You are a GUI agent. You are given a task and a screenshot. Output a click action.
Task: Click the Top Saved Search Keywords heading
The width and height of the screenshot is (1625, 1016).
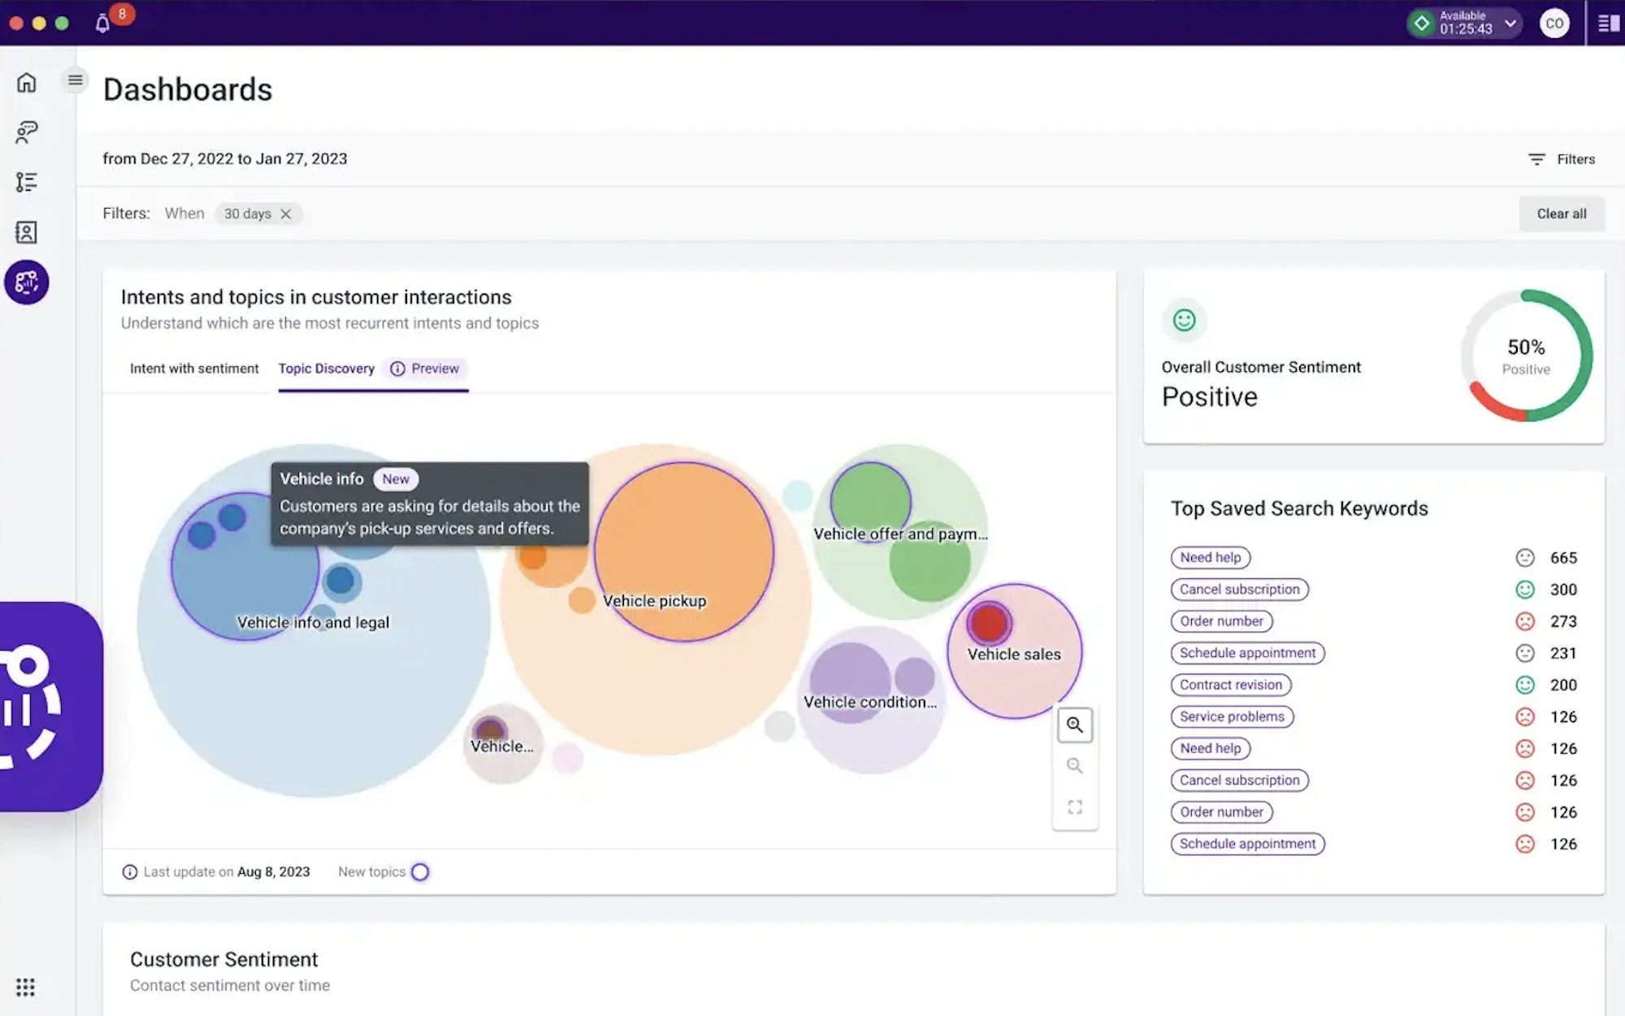[1299, 508]
